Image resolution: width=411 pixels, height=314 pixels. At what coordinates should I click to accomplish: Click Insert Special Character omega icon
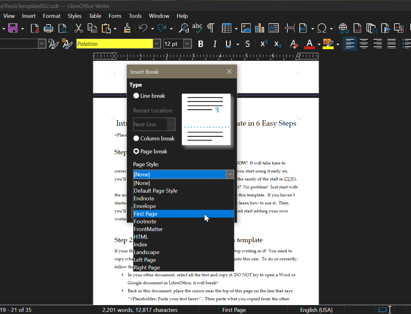click(x=322, y=28)
